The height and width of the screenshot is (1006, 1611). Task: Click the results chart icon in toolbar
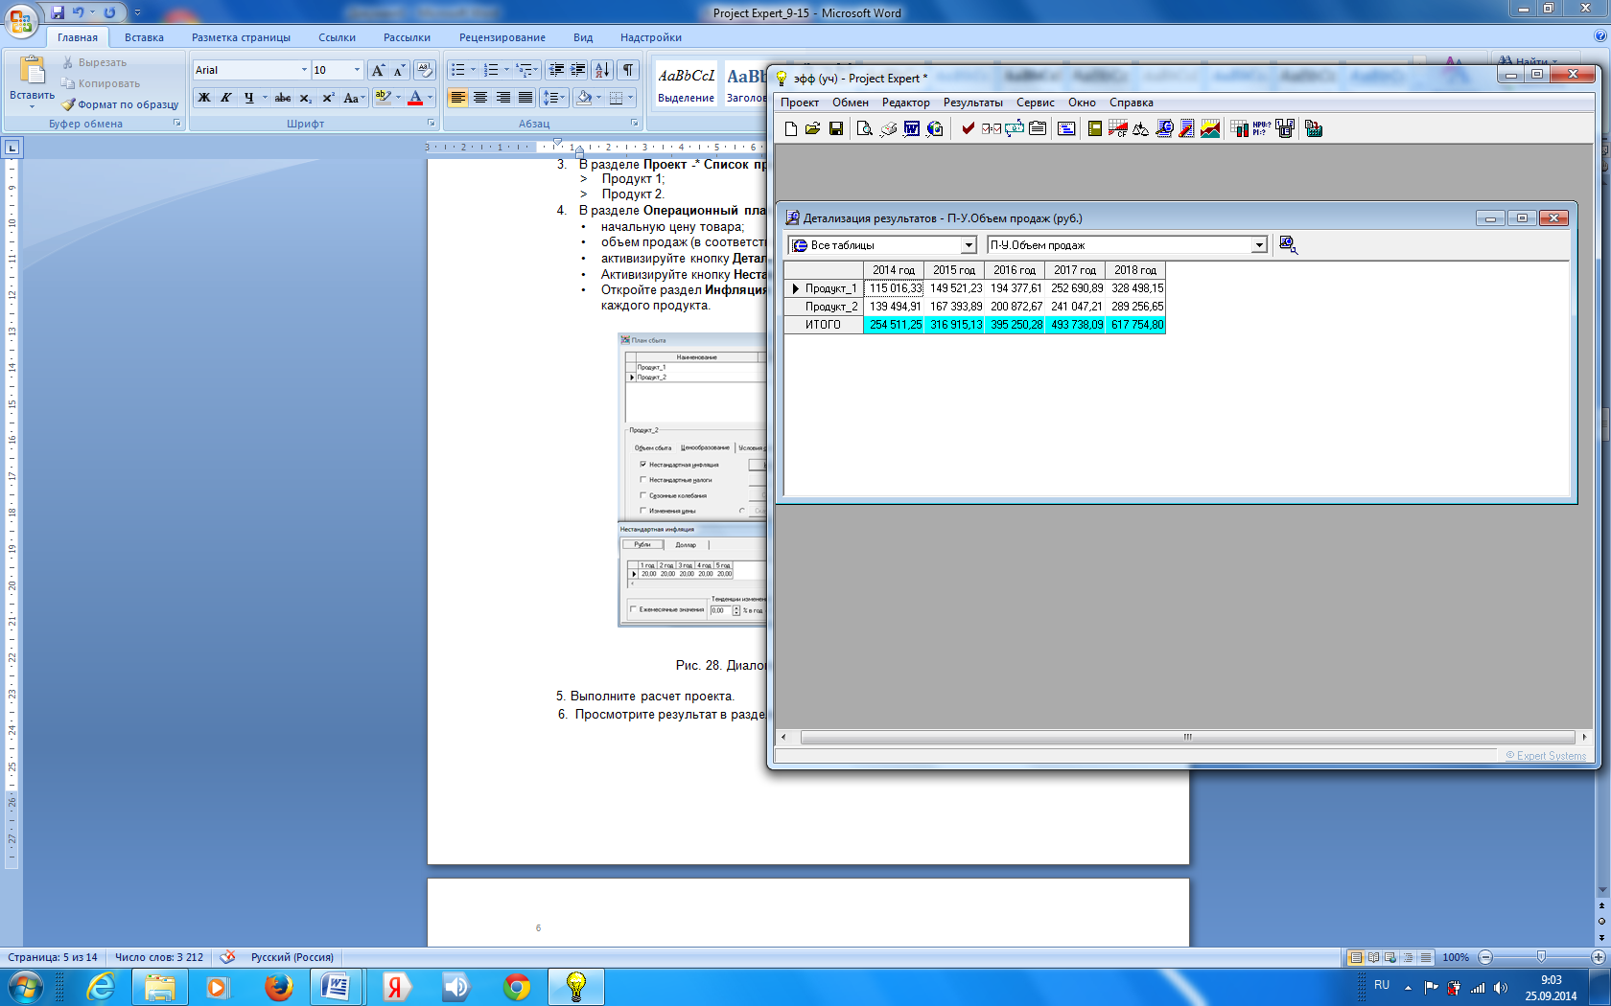click(1210, 128)
